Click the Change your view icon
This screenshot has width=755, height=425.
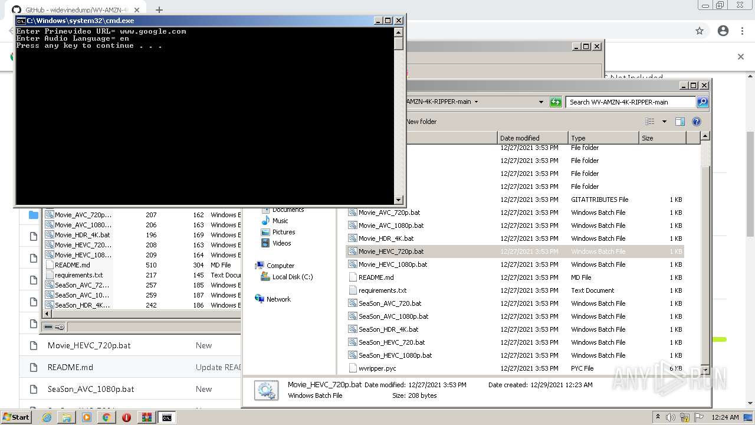coord(650,122)
